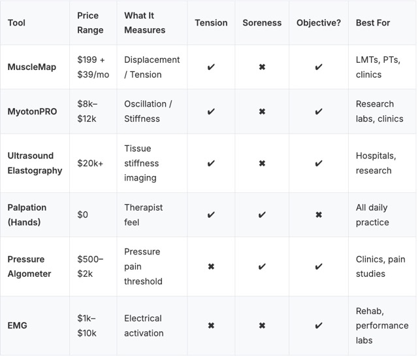This screenshot has width=418, height=356.
Task: Click the Ultrasound Elastography tool name
Action: [35, 164]
